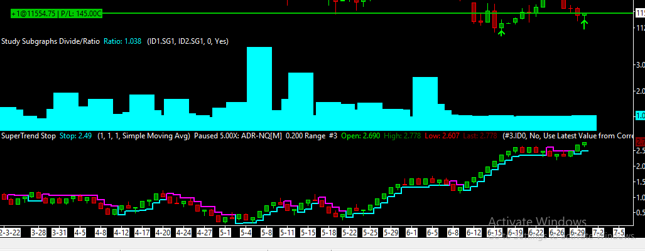Click 2.5 on the SuperTrend scale
The image size is (645, 251).
tap(641, 151)
